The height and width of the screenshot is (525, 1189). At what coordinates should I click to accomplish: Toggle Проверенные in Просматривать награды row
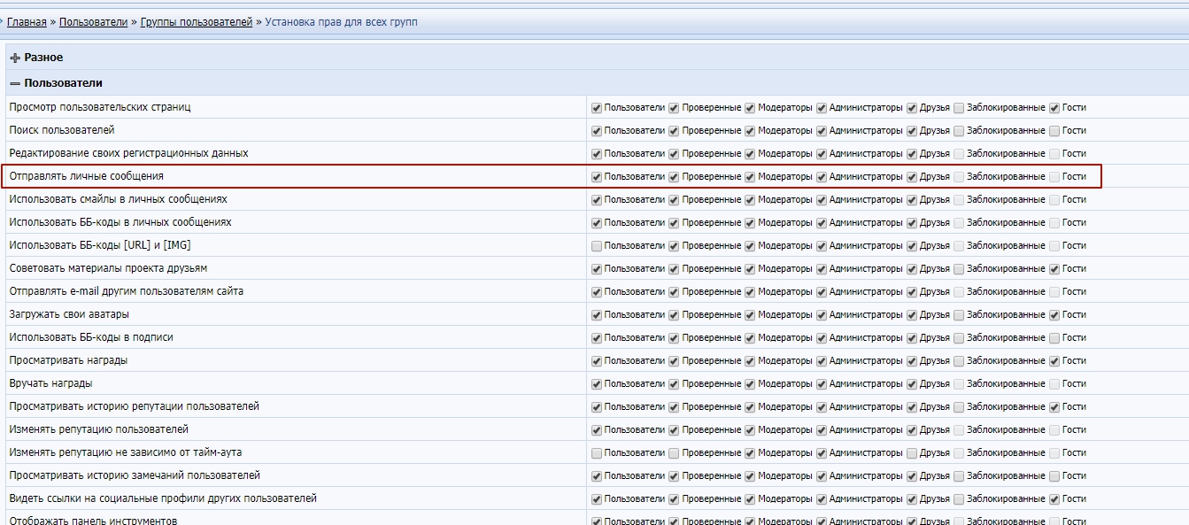tap(674, 361)
